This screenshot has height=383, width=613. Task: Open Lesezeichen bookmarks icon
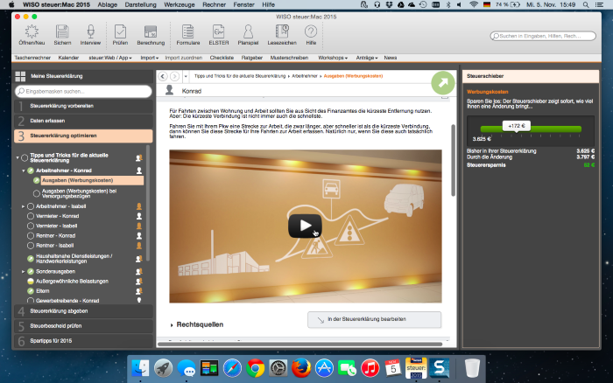coord(282,35)
